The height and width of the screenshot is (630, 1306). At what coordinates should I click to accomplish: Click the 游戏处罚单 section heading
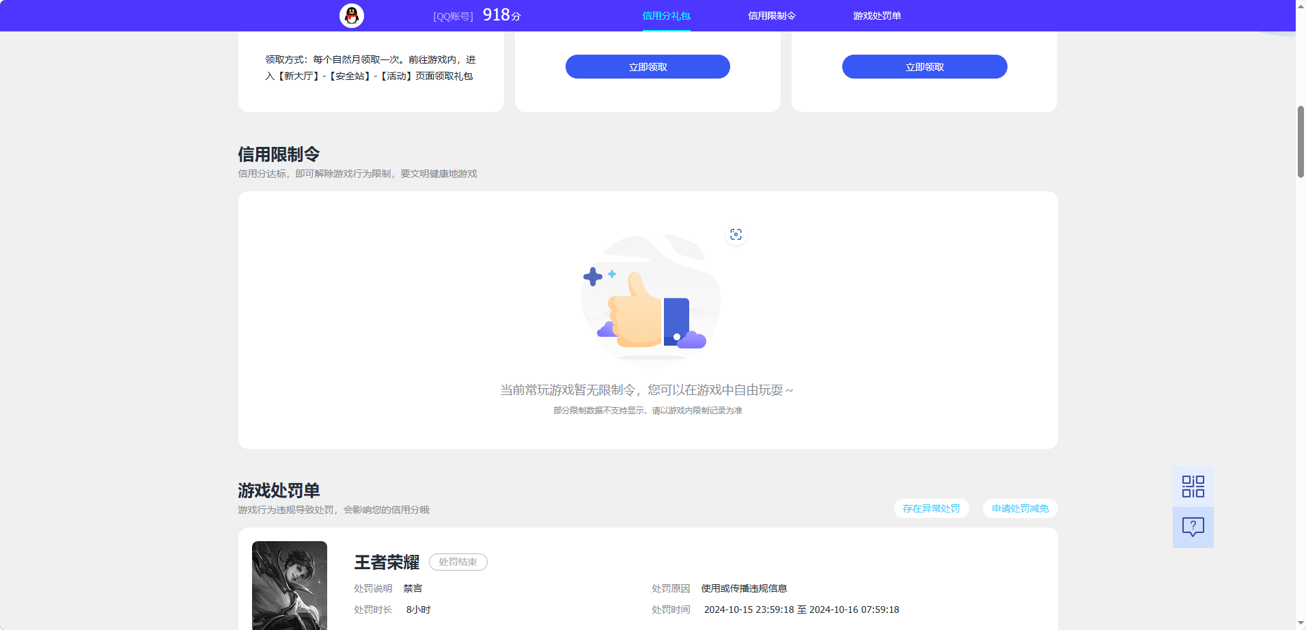tap(279, 491)
